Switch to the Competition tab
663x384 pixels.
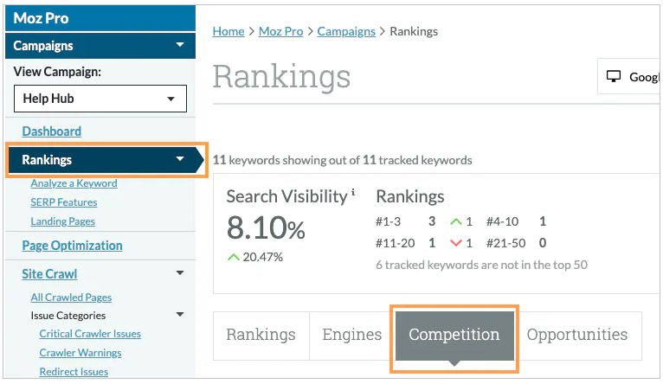[x=454, y=336]
